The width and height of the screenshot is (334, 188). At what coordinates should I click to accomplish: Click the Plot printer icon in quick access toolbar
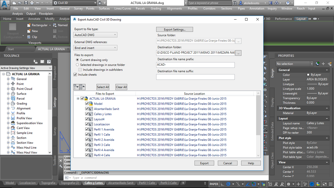coord(32,3)
